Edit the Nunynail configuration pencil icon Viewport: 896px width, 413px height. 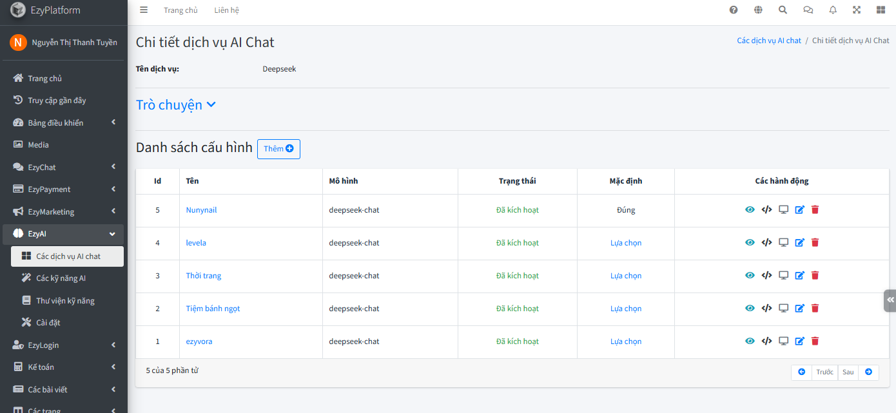(x=800, y=209)
